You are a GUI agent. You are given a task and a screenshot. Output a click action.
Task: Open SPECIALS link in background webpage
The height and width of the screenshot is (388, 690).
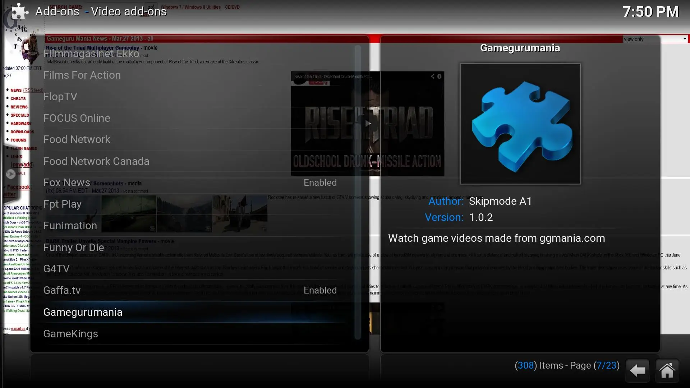[x=20, y=115]
